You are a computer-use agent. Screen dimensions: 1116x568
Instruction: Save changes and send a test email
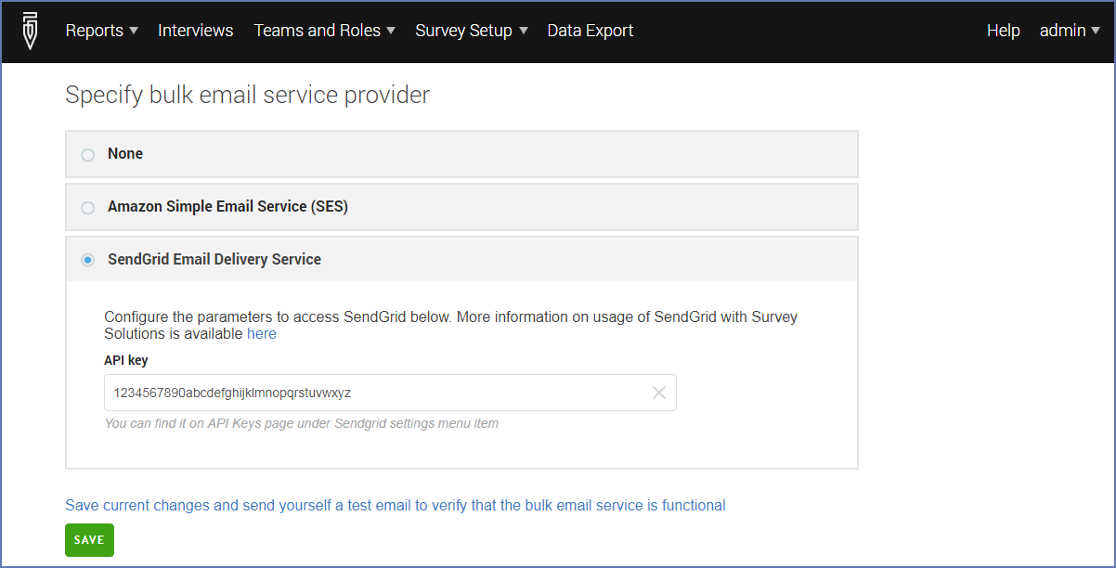[396, 505]
